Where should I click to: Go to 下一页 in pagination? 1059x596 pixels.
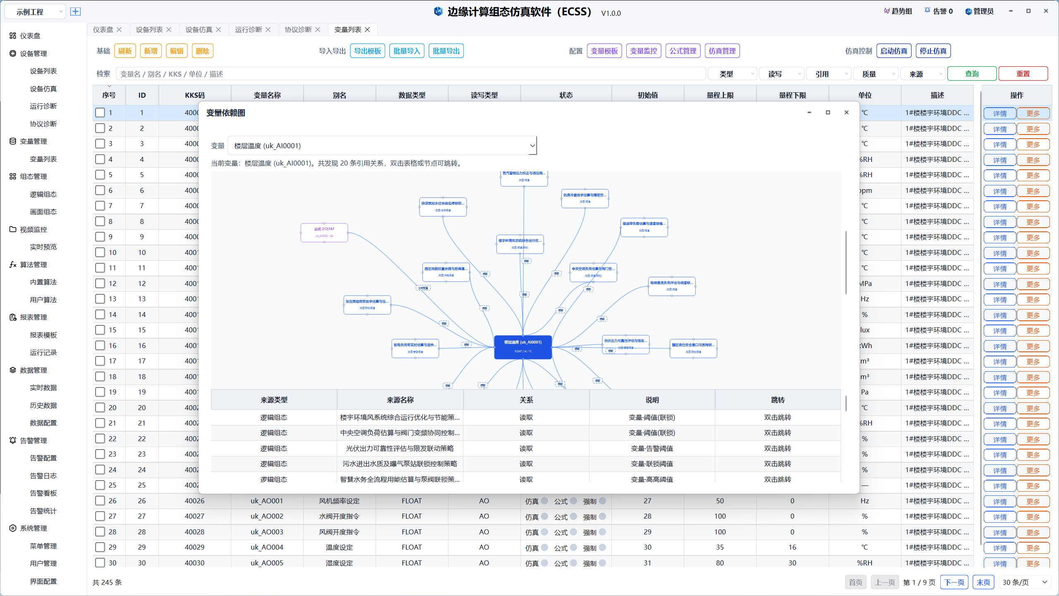(954, 582)
